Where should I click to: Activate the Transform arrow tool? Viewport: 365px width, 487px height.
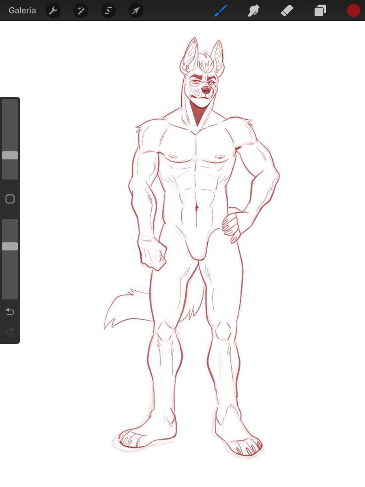[136, 11]
